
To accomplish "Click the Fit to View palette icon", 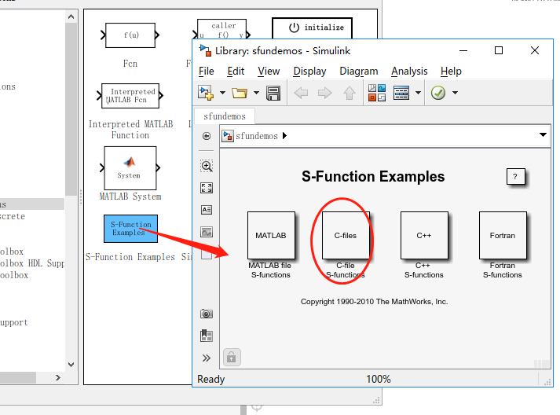I will click(207, 188).
